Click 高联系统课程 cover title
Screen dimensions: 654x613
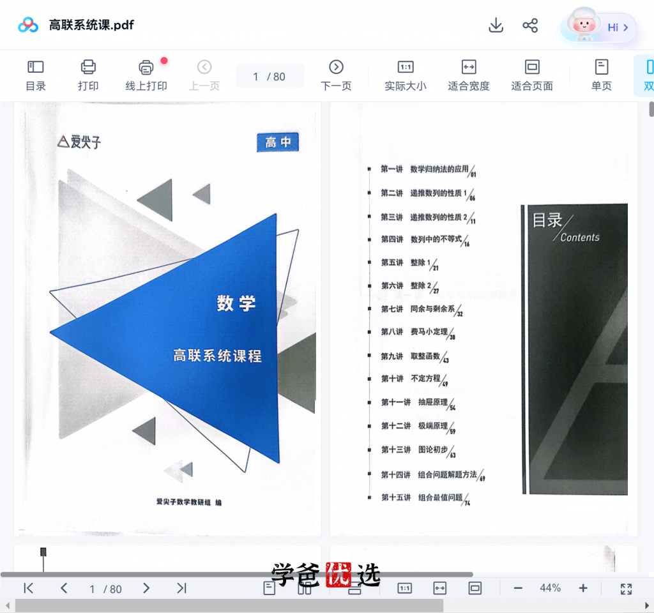(217, 356)
